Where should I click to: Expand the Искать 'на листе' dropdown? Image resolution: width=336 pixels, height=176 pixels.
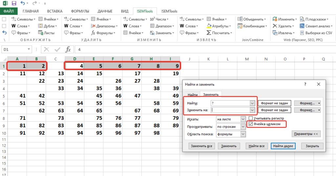click(x=243, y=119)
